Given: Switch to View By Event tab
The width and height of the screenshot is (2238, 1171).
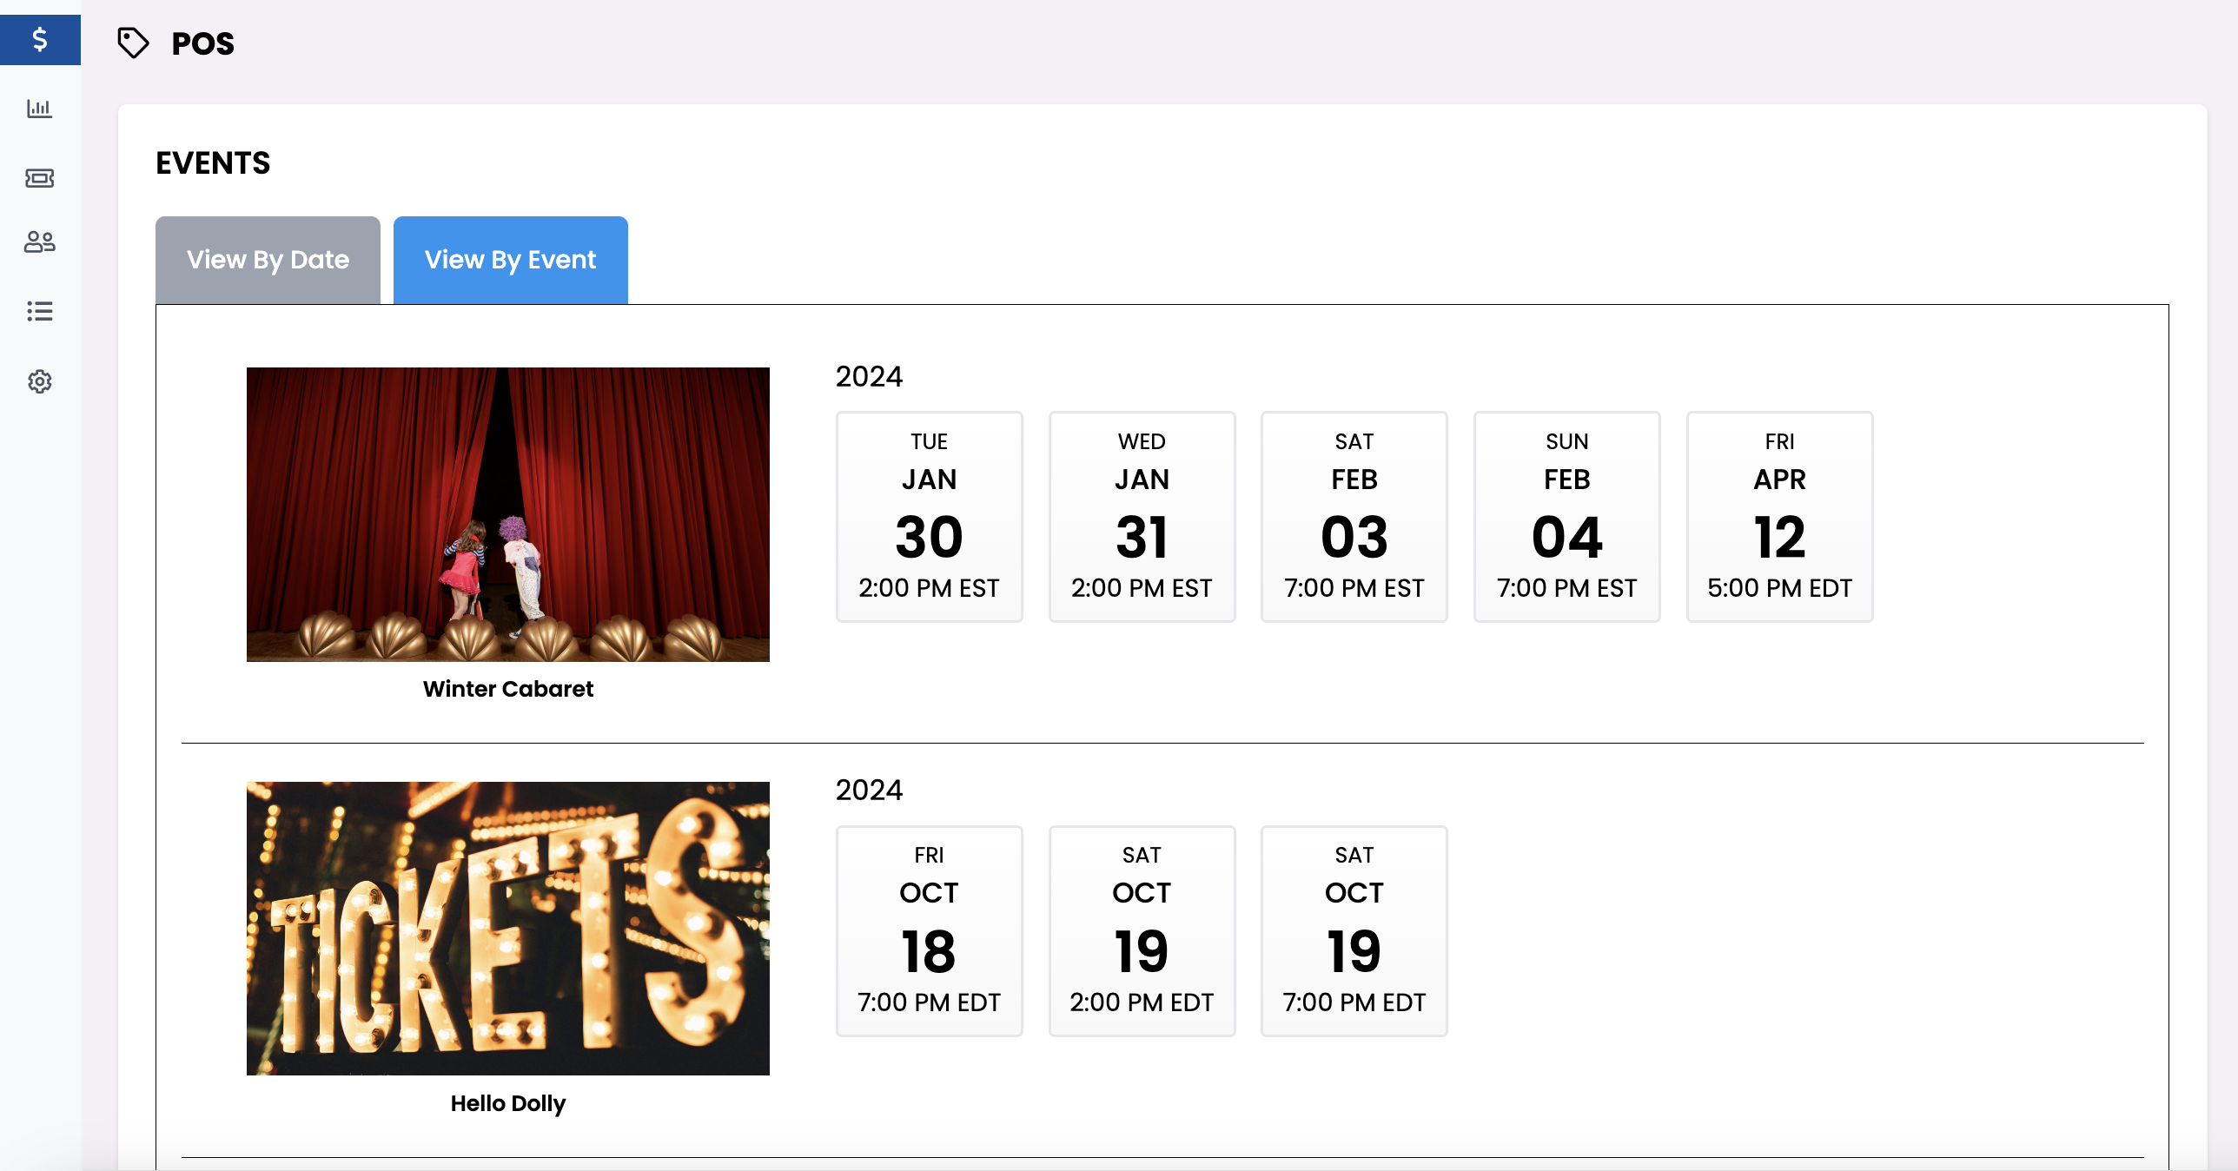Looking at the screenshot, I should click(510, 260).
